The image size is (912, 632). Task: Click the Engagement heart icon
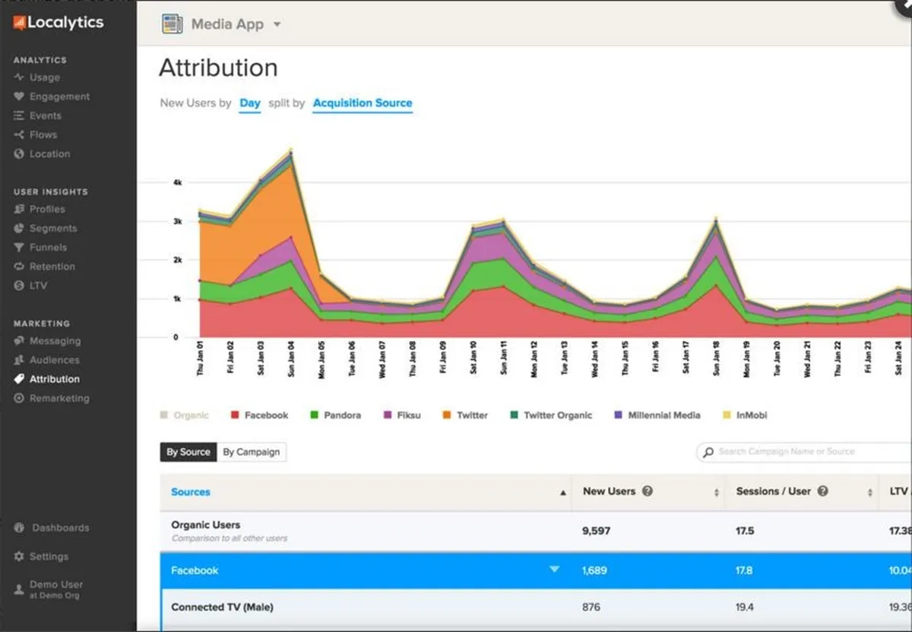click(19, 96)
